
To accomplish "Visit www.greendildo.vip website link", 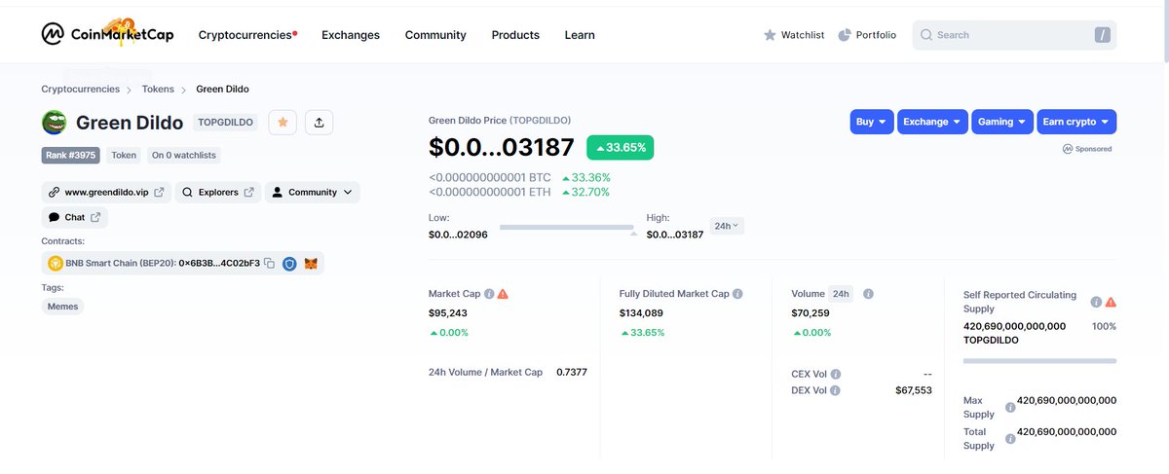I will [x=106, y=193].
